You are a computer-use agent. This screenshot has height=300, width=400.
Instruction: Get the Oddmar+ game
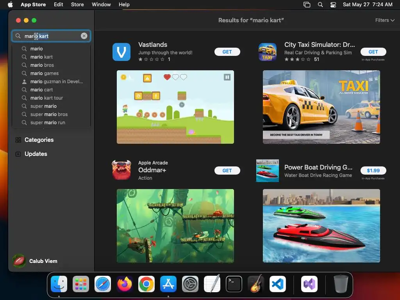pos(227,170)
